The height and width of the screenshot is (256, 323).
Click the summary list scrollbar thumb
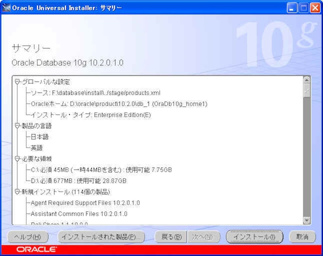(307, 90)
